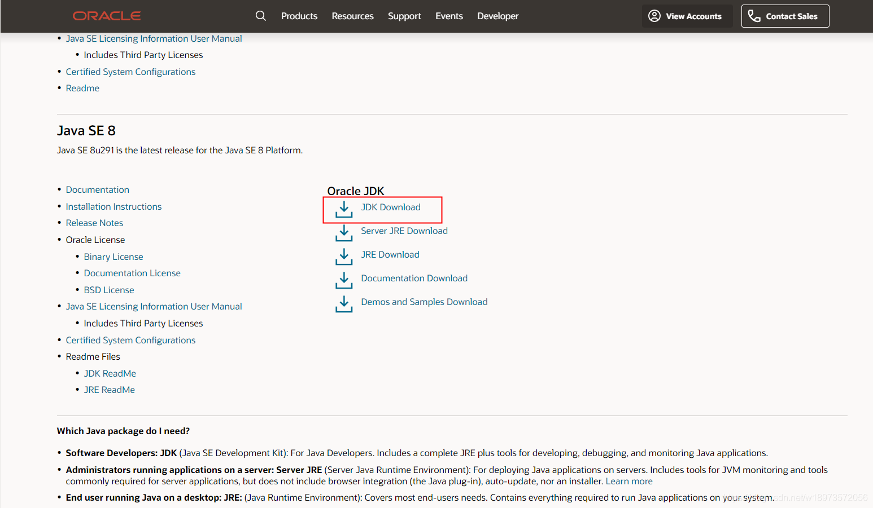Image resolution: width=873 pixels, height=508 pixels.
Task: Open the Release Notes link
Action: click(94, 223)
